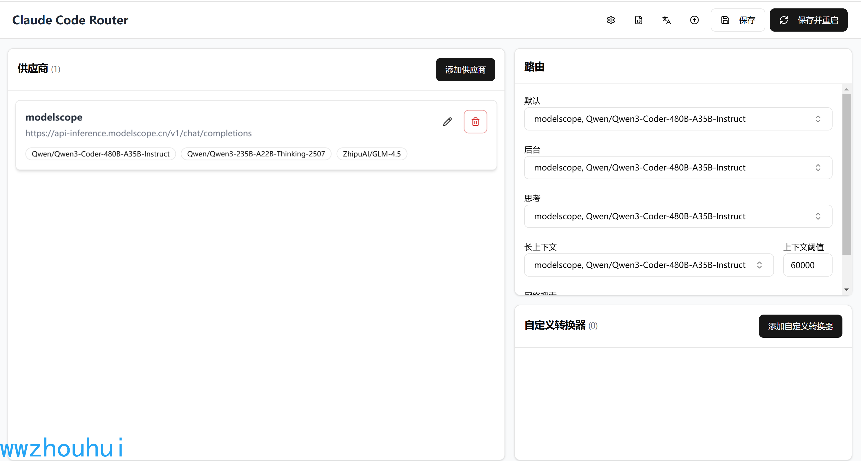The height and width of the screenshot is (461, 861).
Task: Click the routing panel scroll down arrow
Action: (x=846, y=290)
